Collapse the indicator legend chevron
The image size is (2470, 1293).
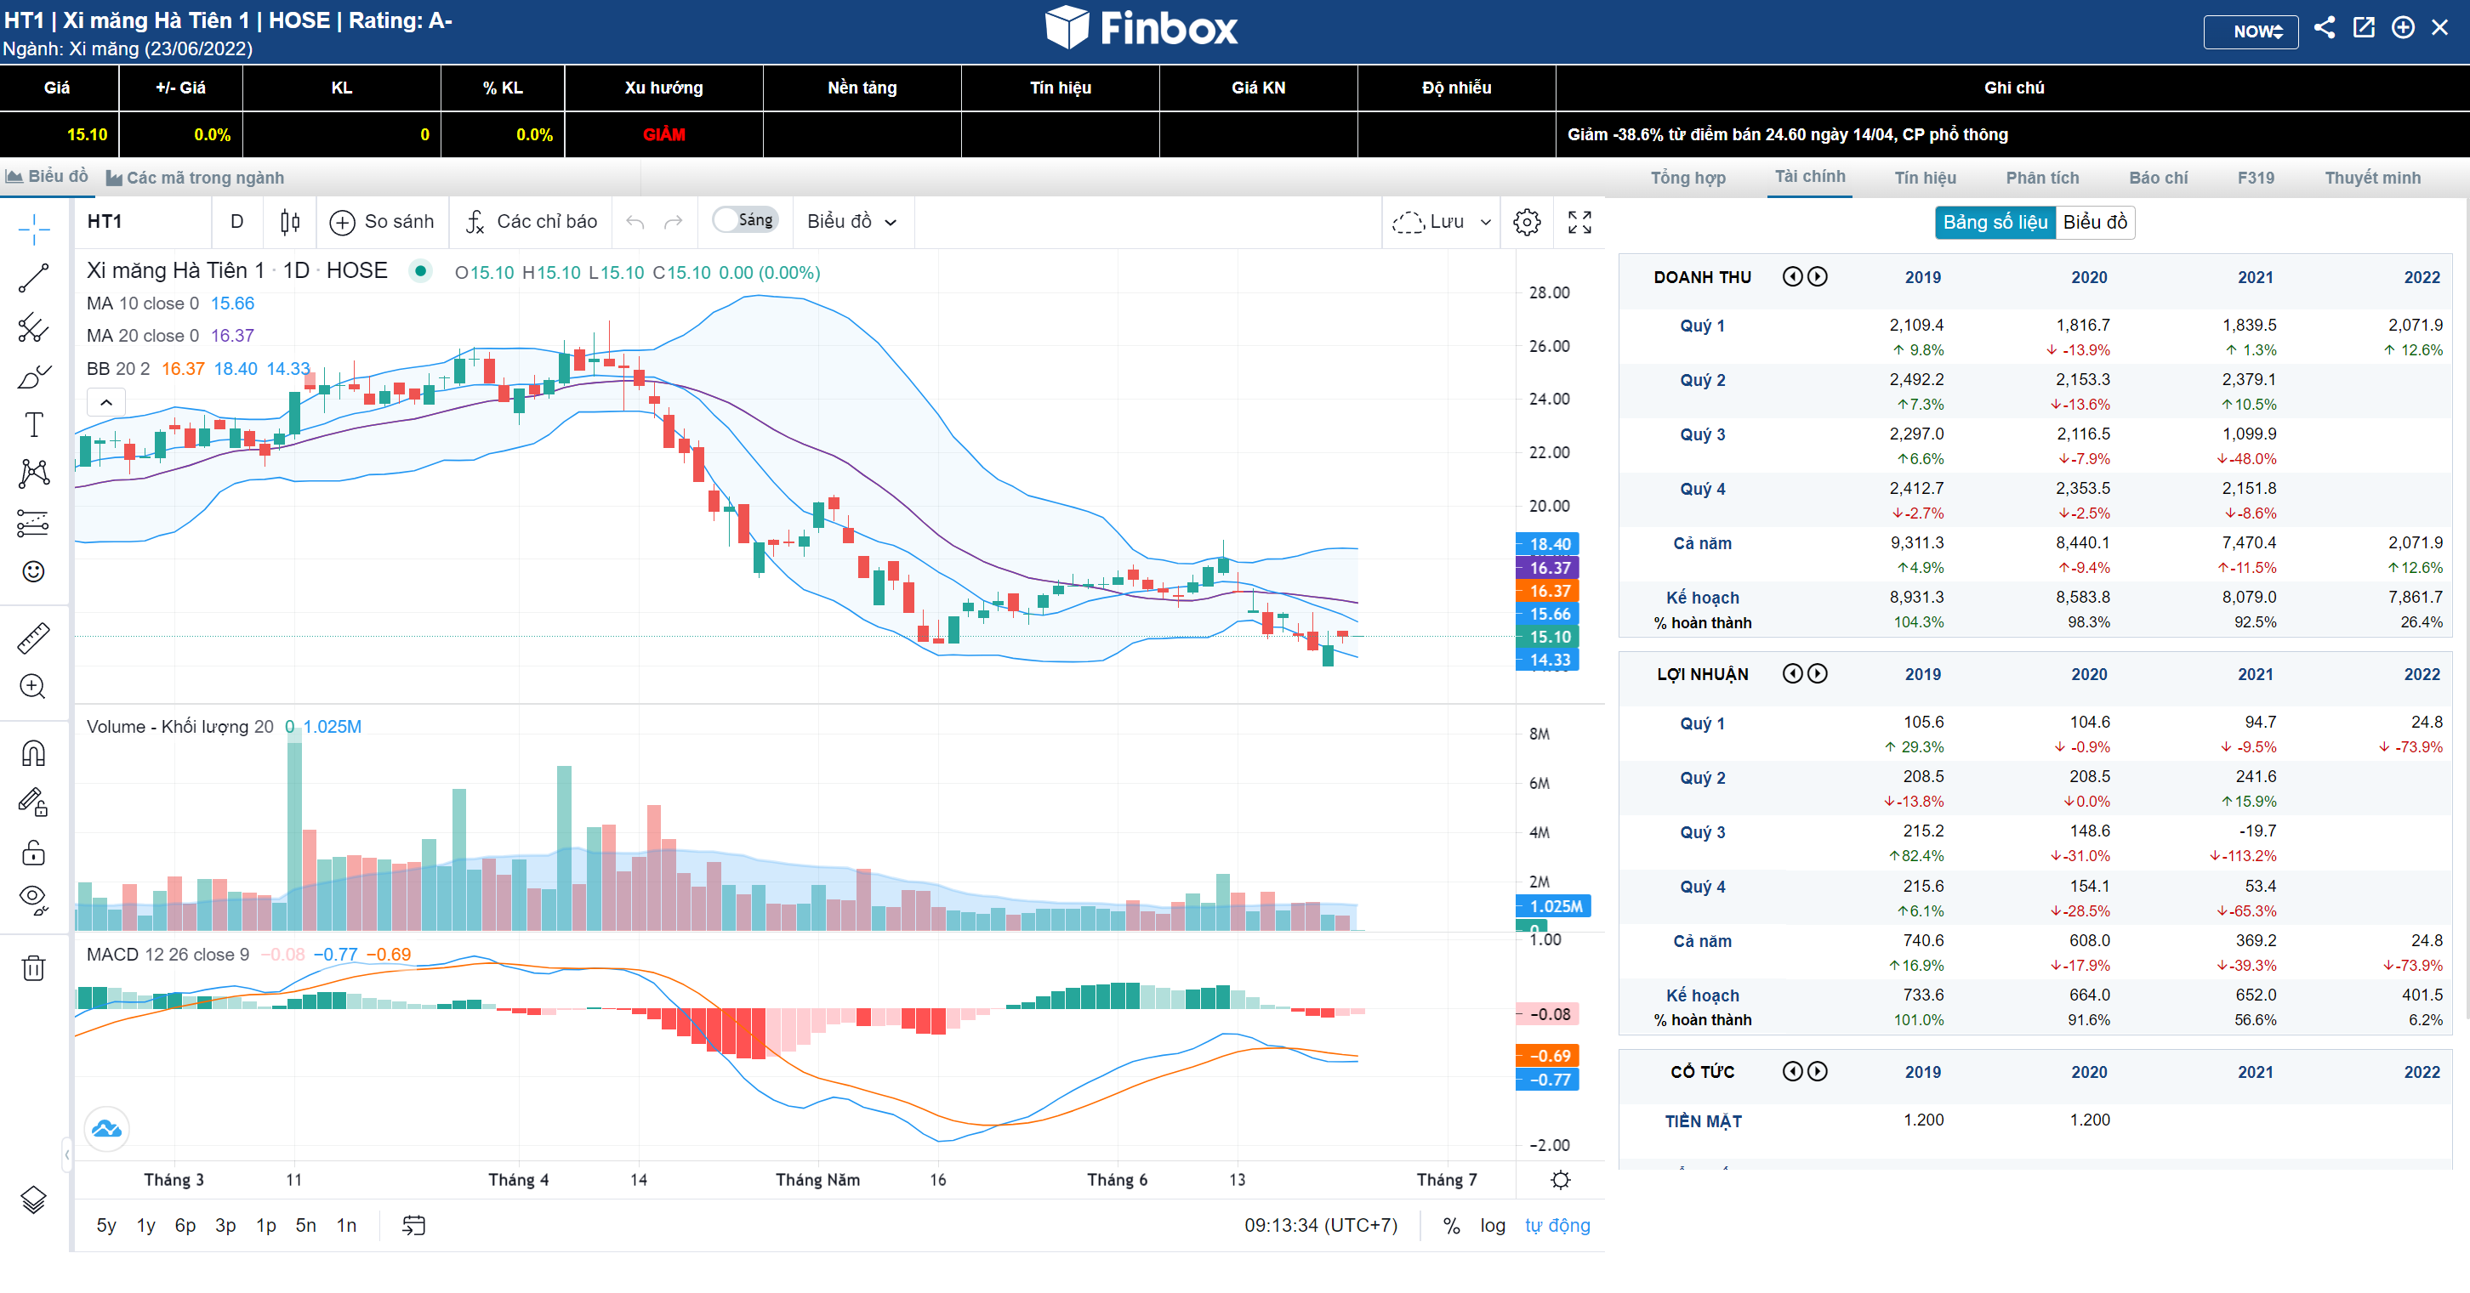point(106,403)
